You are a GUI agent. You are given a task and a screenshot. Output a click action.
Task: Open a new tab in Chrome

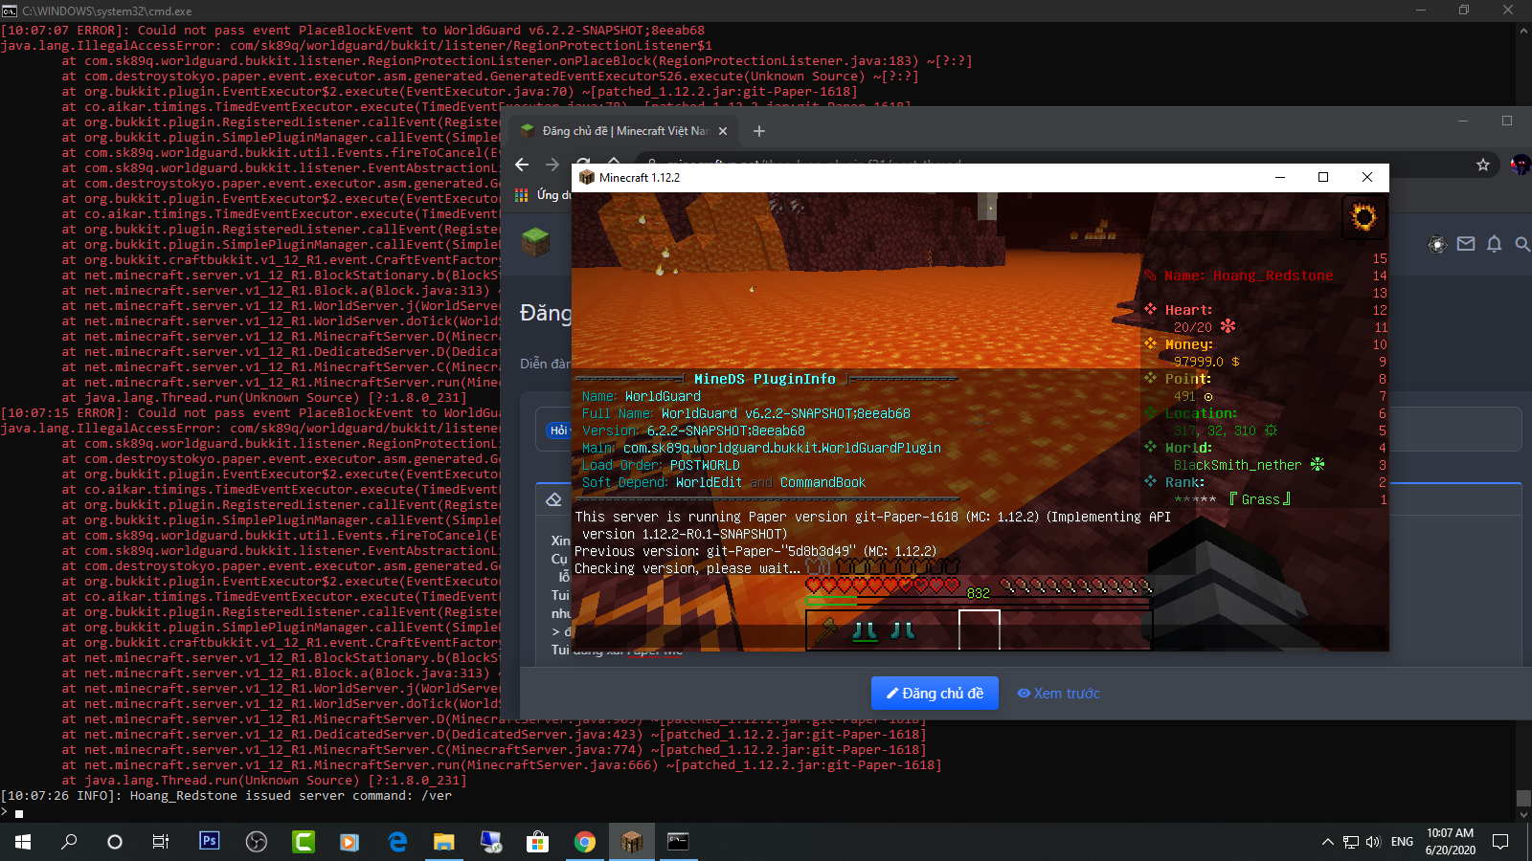[x=759, y=131]
